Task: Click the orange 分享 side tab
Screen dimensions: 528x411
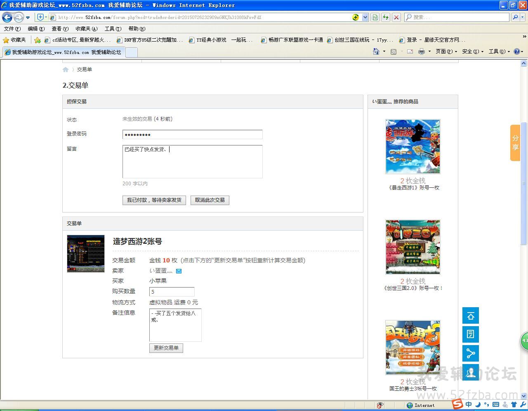Action: pos(515,143)
